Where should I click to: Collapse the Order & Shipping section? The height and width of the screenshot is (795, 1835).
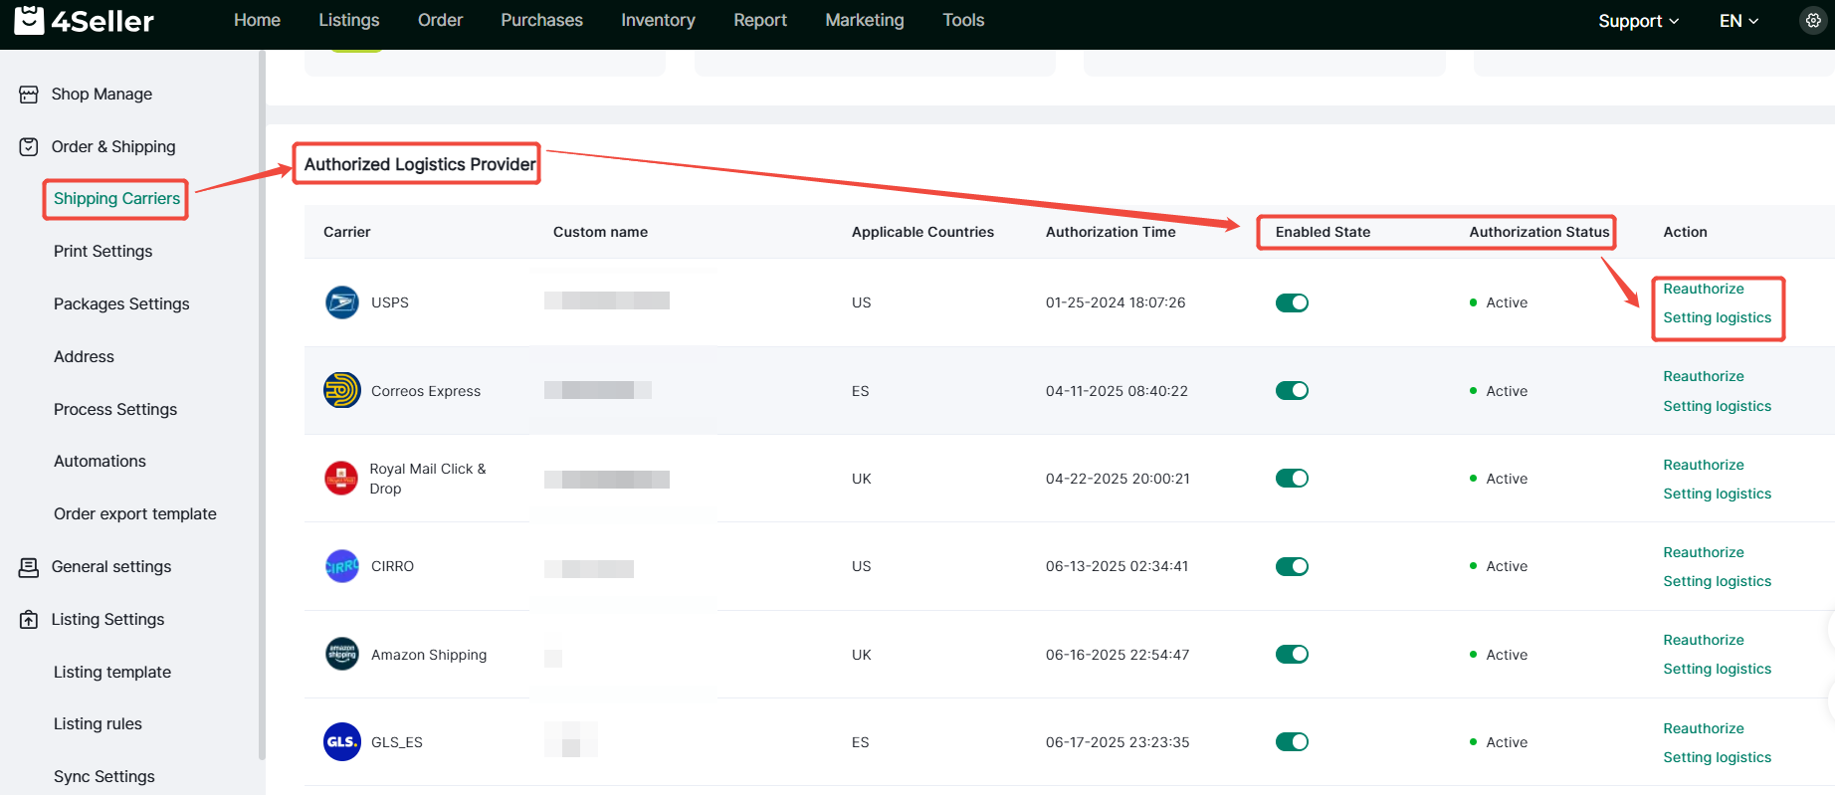click(112, 147)
